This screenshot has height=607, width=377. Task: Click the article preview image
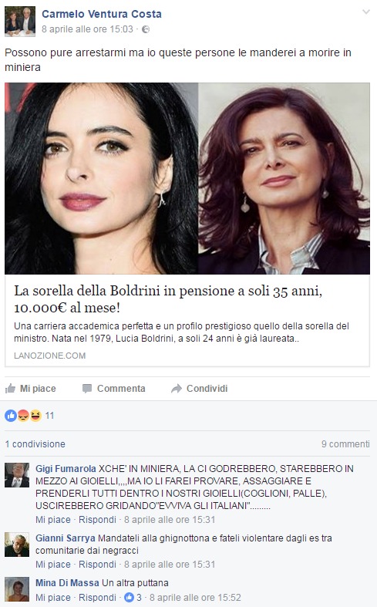click(x=187, y=178)
